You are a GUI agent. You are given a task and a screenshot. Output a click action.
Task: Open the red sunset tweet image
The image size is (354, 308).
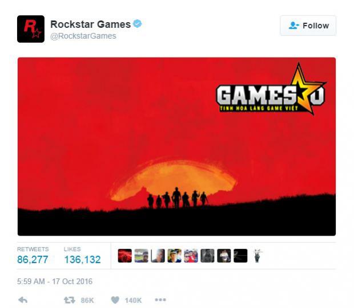(177, 146)
